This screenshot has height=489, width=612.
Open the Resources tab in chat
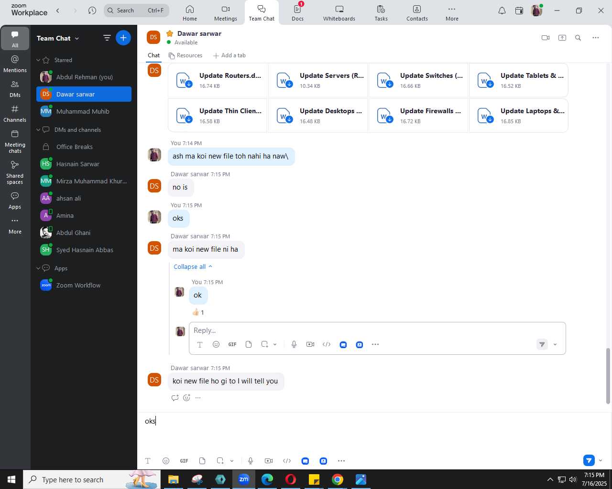186,55
